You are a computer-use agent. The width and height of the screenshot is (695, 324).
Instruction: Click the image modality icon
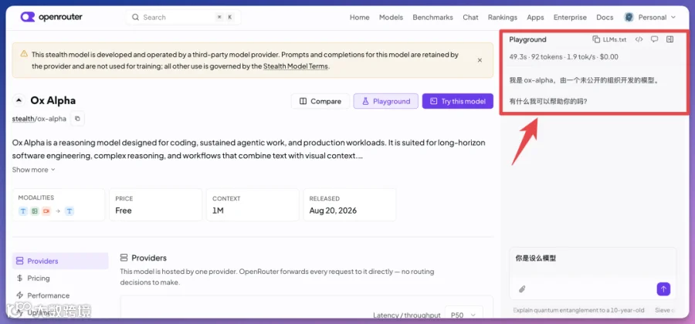[35, 211]
